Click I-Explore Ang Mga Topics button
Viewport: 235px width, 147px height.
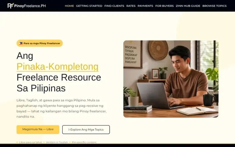(x=86, y=129)
